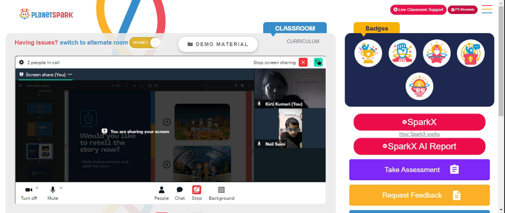Viewport: 505px width, 213px height.
Task: Open the Chat panel
Action: [x=180, y=193]
